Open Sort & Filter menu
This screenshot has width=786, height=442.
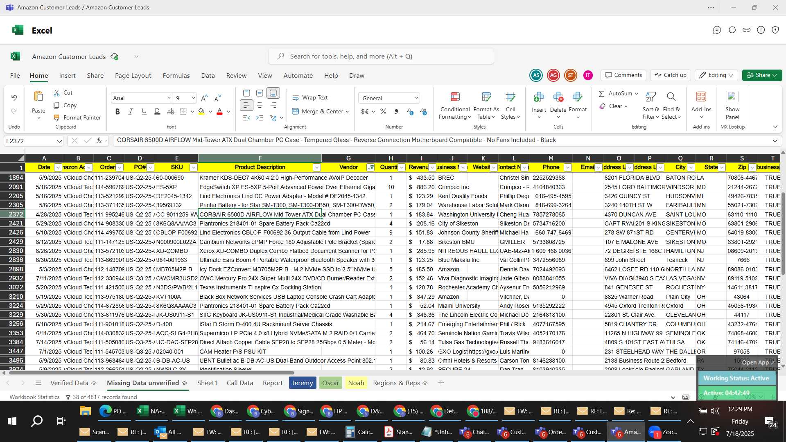(650, 106)
